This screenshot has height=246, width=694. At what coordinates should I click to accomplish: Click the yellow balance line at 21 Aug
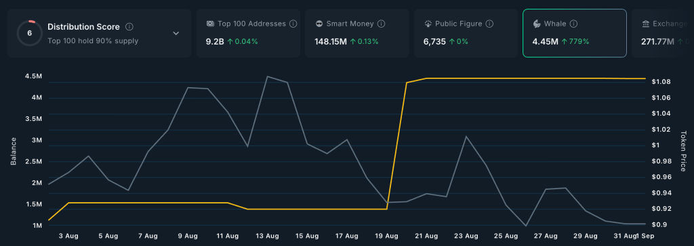(426, 78)
